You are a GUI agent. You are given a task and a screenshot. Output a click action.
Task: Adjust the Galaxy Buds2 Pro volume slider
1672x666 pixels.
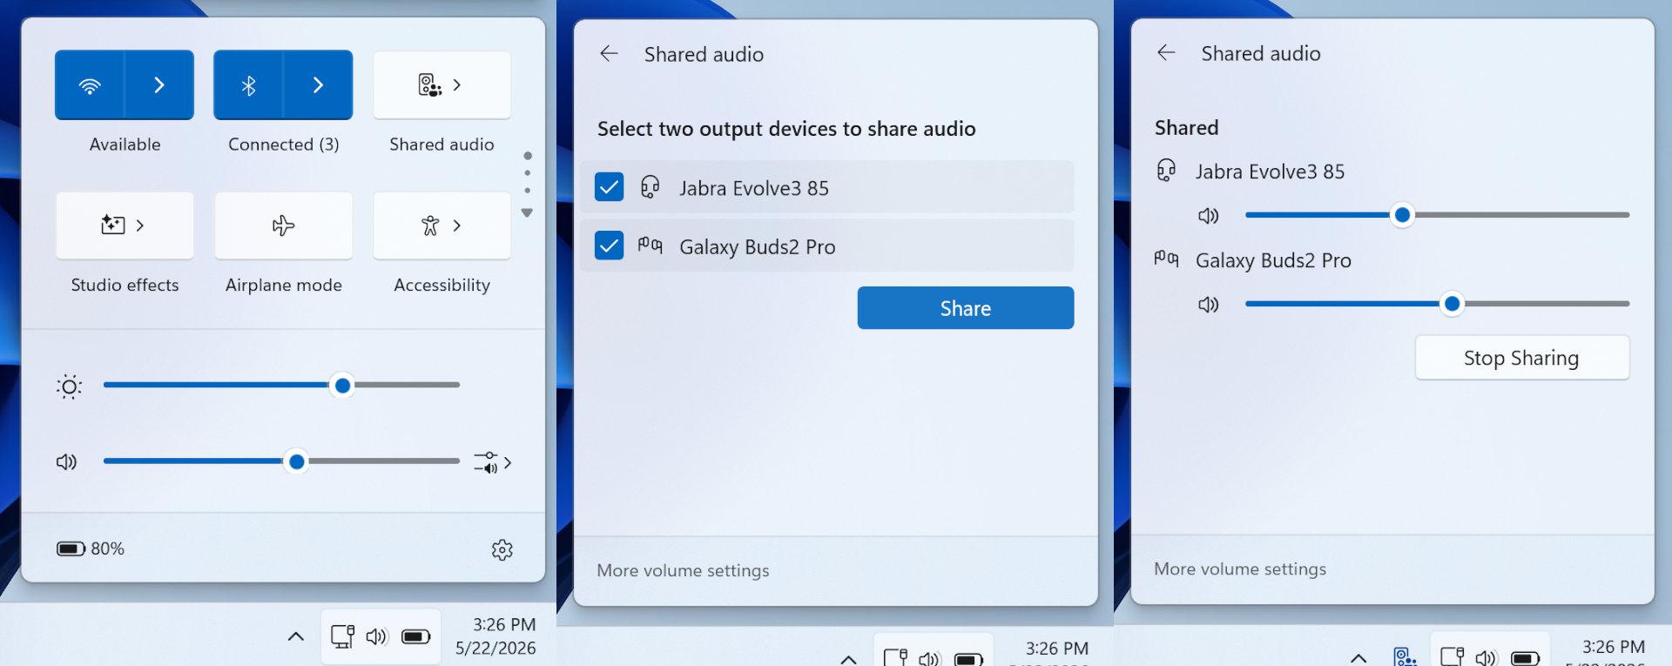click(x=1437, y=304)
